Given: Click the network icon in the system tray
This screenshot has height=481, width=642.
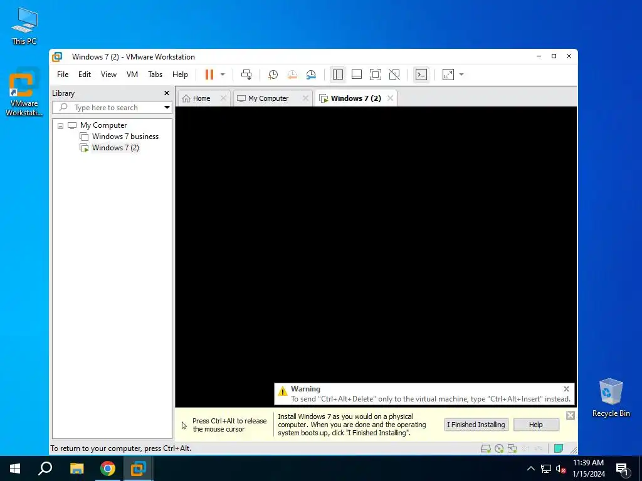Looking at the screenshot, I should point(546,468).
